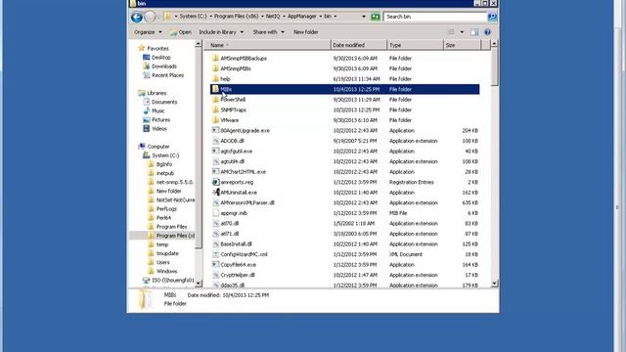Select the SNMPTraps folder icon

[x=215, y=110]
